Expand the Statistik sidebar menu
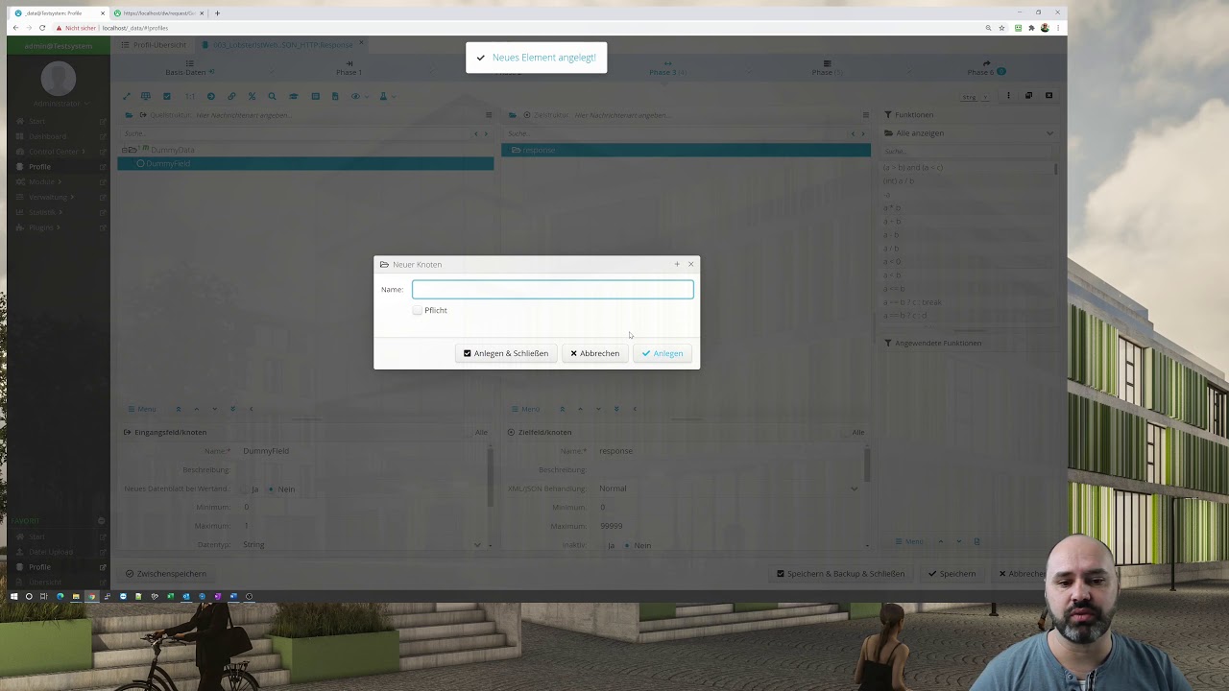Screen dimensions: 1229x691 coord(43,212)
